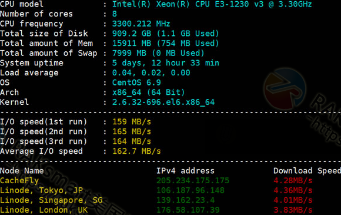
Task: Click IP address 106.187.96.148
Action: [190, 190]
